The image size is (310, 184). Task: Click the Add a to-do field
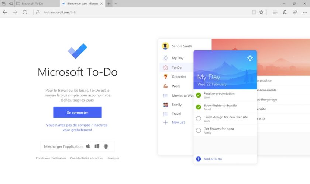[225, 159]
